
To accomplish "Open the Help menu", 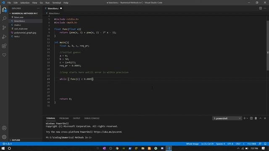I will click(x=66, y=3).
